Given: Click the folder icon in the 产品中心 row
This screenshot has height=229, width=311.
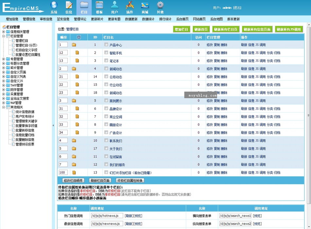Looking at the screenshot, I should coord(74,45).
